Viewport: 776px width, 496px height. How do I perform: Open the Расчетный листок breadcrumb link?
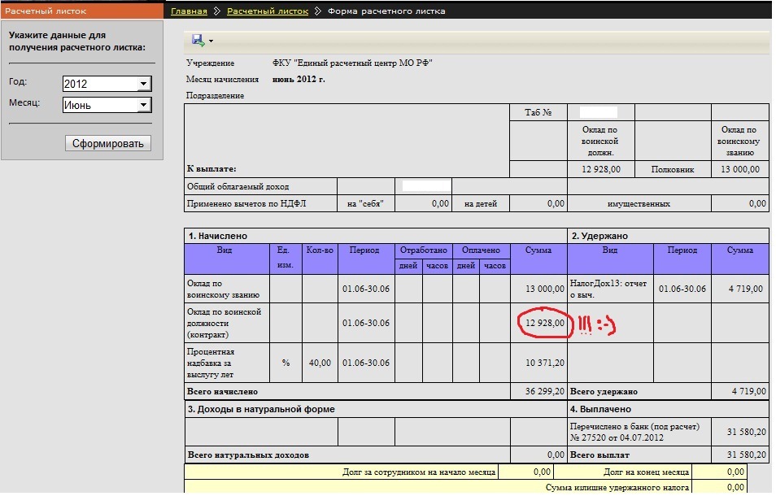pos(268,11)
